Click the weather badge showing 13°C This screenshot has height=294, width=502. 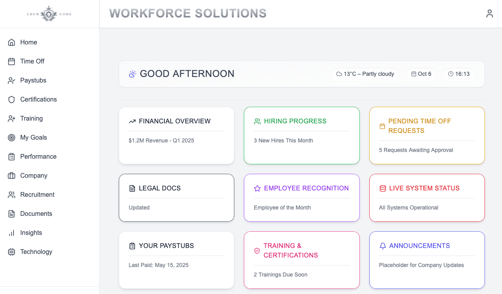(x=365, y=74)
